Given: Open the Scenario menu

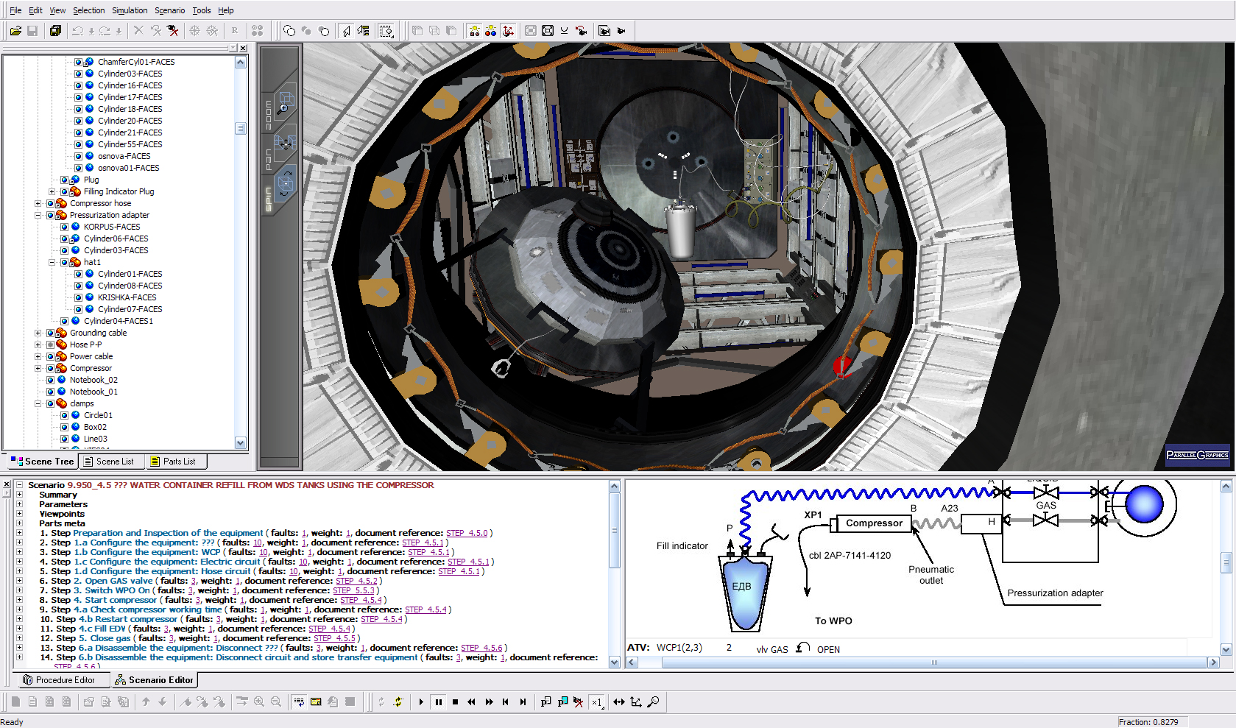Looking at the screenshot, I should point(169,10).
